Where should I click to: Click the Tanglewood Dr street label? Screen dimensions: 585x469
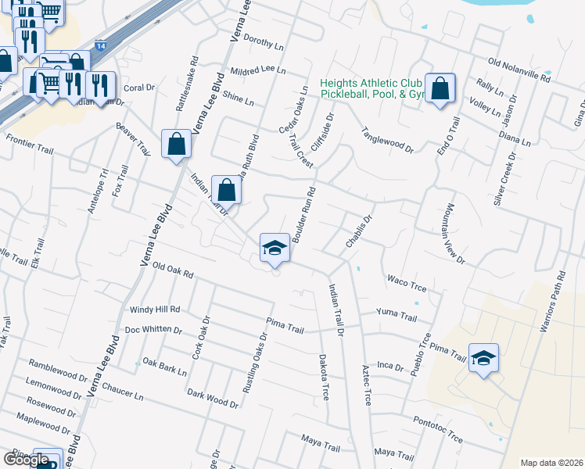pos(387,140)
